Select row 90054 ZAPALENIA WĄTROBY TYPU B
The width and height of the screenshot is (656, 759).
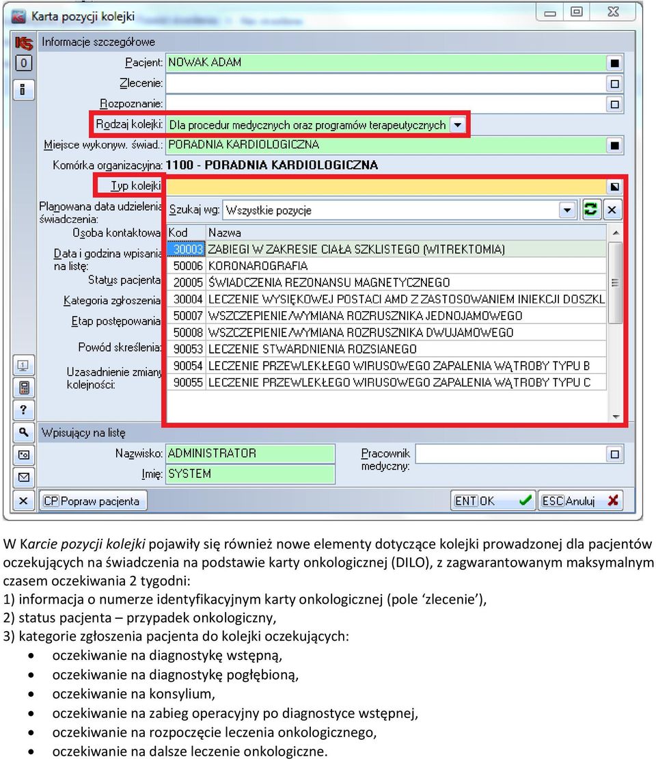[x=387, y=365]
